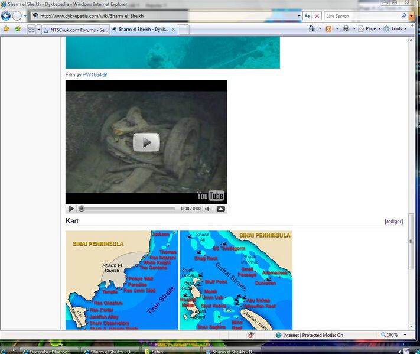Click the Stop loading icon

[x=317, y=16]
